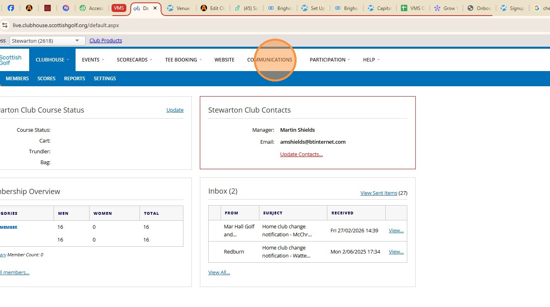550x307 pixels.
Task: Open the Onboa browser tab
Action: point(480,8)
